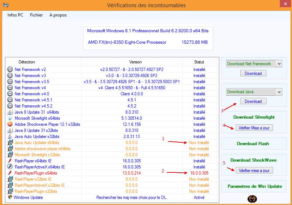Click version '12.1.6.156' of Shockwave Player
The width and height of the screenshot is (292, 205).
pyautogui.click(x=131, y=124)
